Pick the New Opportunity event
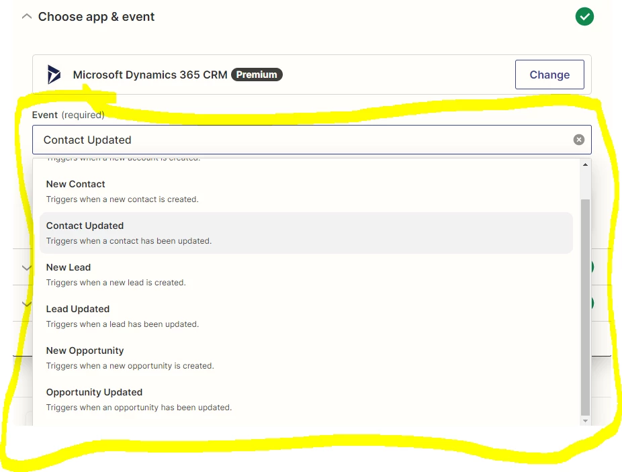The width and height of the screenshot is (622, 472). tap(306, 358)
